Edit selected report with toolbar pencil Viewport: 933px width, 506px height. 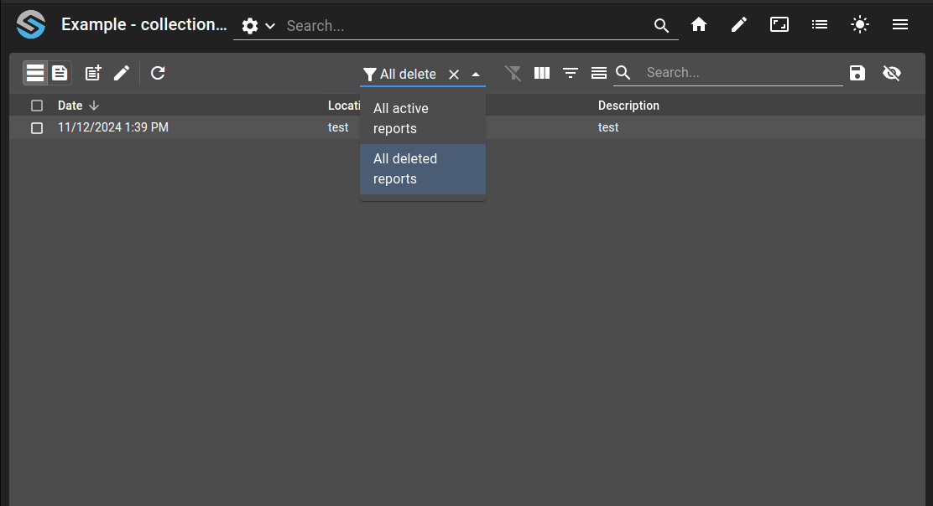point(122,73)
